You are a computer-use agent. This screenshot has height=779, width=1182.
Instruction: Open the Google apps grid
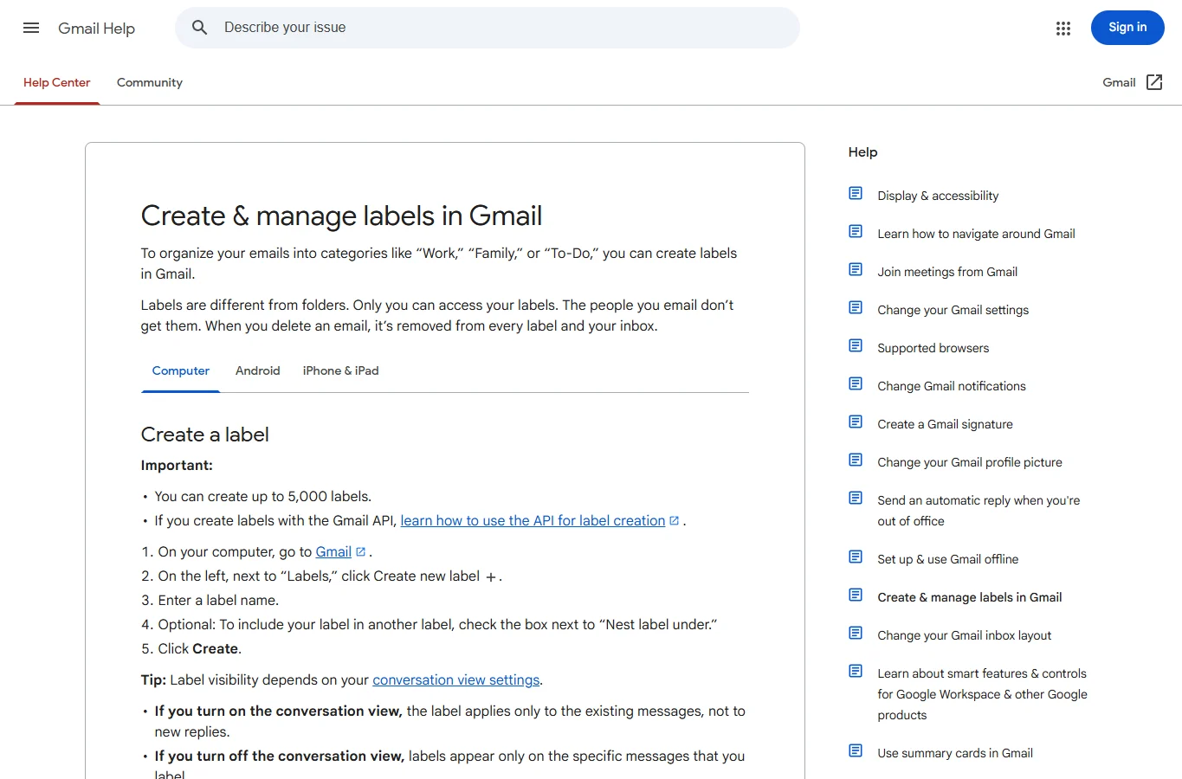[1063, 29]
